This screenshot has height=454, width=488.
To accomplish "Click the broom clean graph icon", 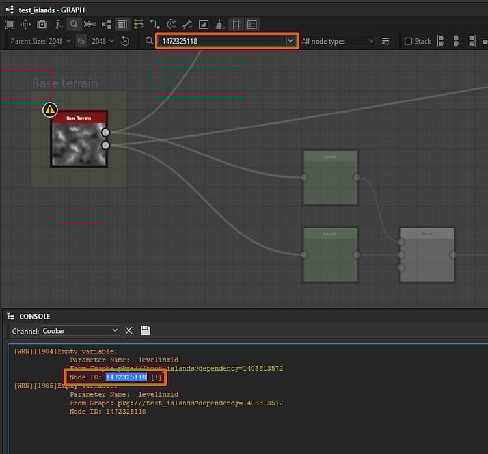I will (x=219, y=24).
